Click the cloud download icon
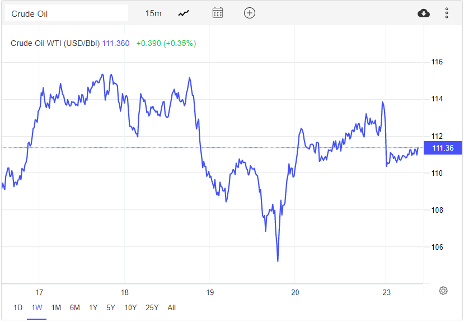This screenshot has width=464, height=322. pyautogui.click(x=424, y=13)
